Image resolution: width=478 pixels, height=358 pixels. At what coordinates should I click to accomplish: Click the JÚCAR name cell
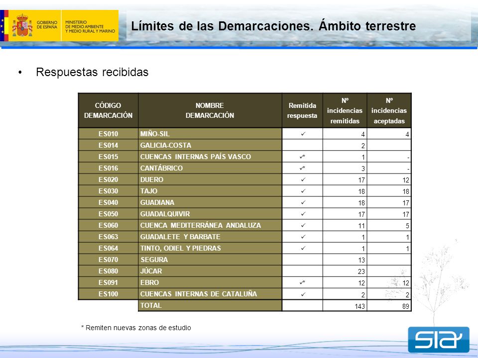pyautogui.click(x=210, y=271)
